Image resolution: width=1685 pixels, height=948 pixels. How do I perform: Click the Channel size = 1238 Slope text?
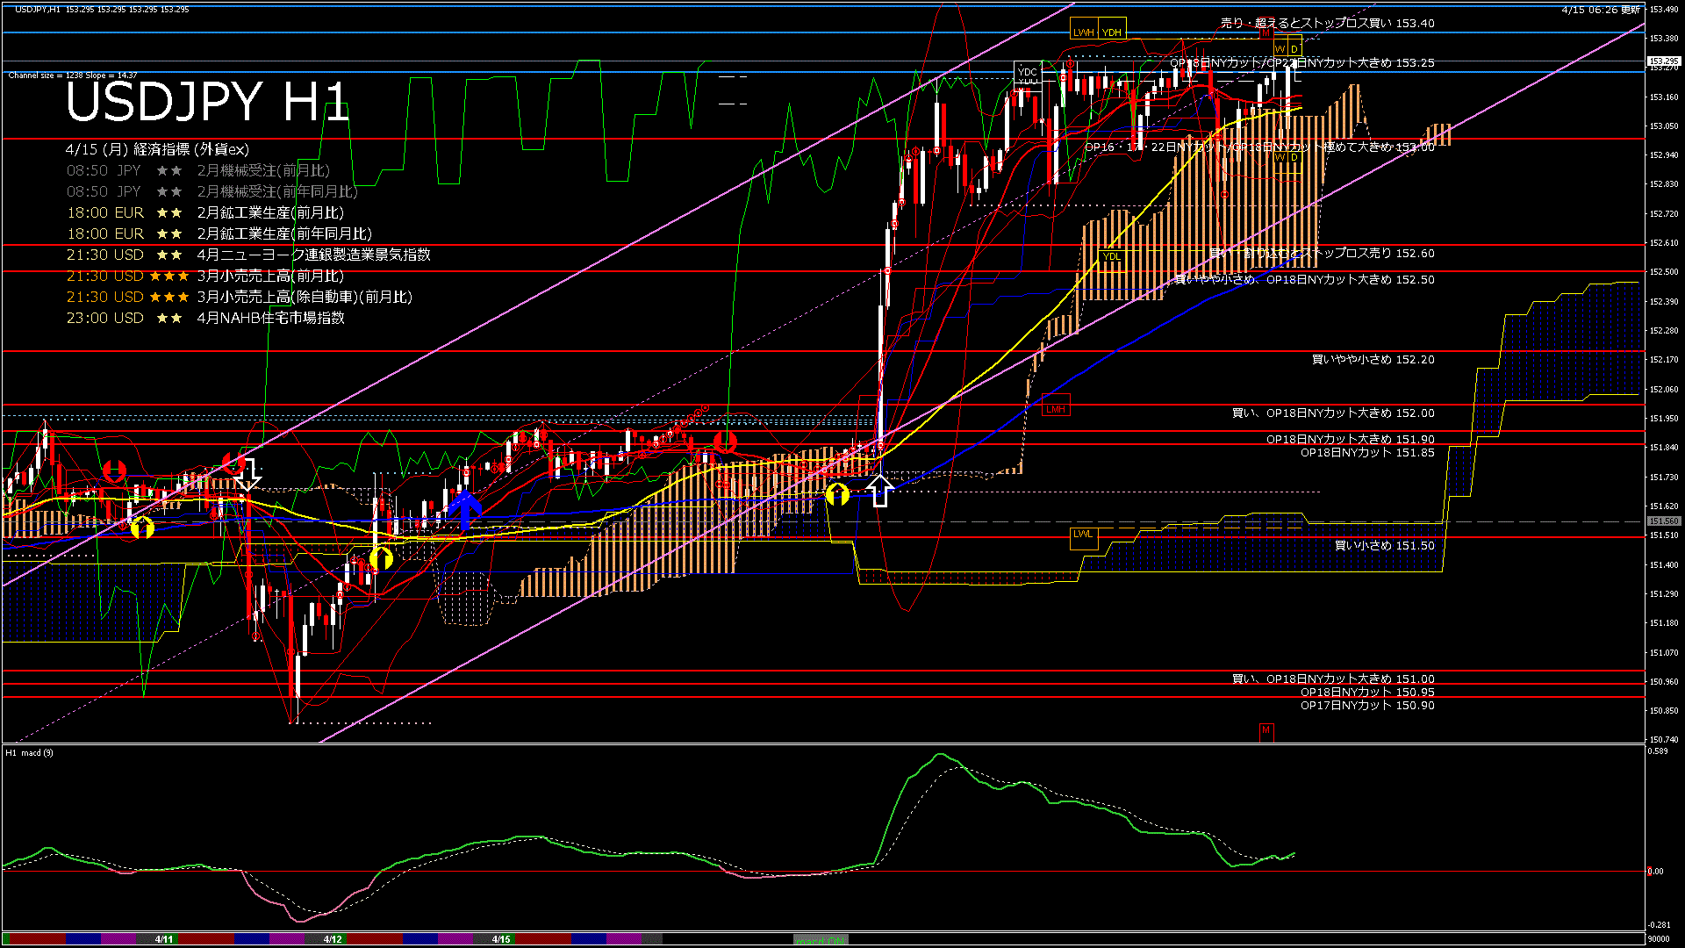72,75
